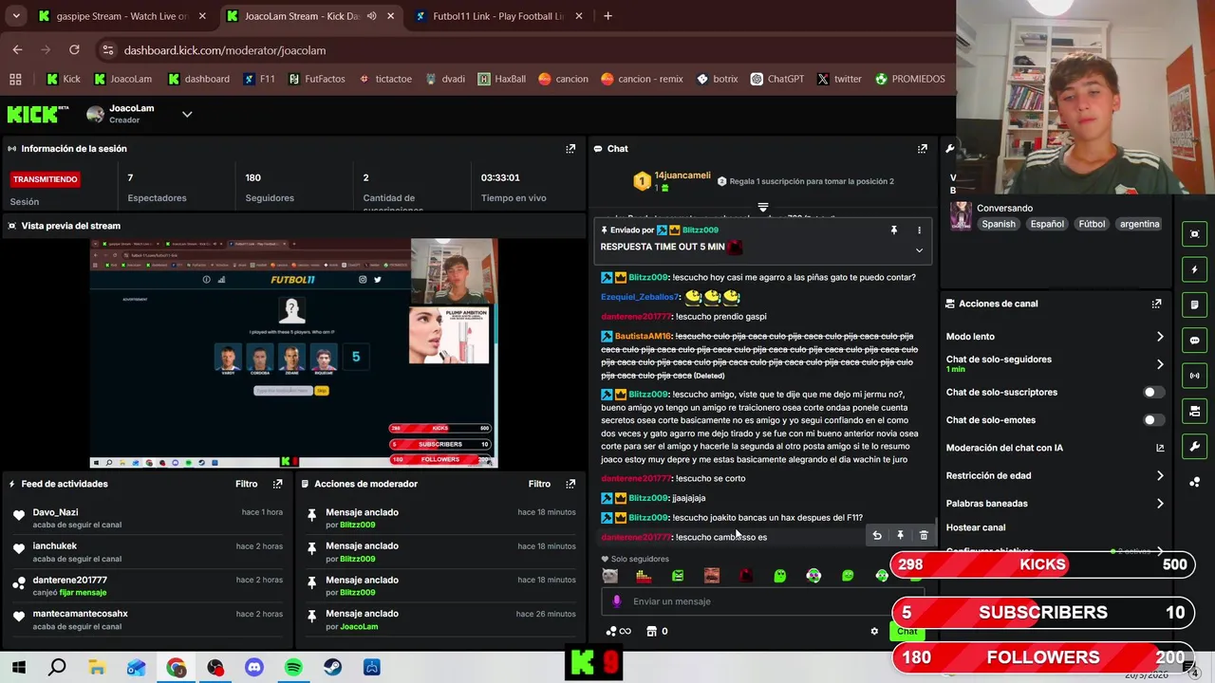Open the chat bubble sidebar icon
The height and width of the screenshot is (683, 1215).
pos(1194,340)
